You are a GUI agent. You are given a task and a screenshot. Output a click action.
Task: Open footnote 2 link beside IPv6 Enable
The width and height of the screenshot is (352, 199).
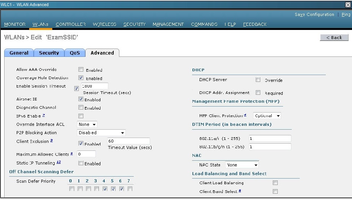pyautogui.click(x=44, y=115)
